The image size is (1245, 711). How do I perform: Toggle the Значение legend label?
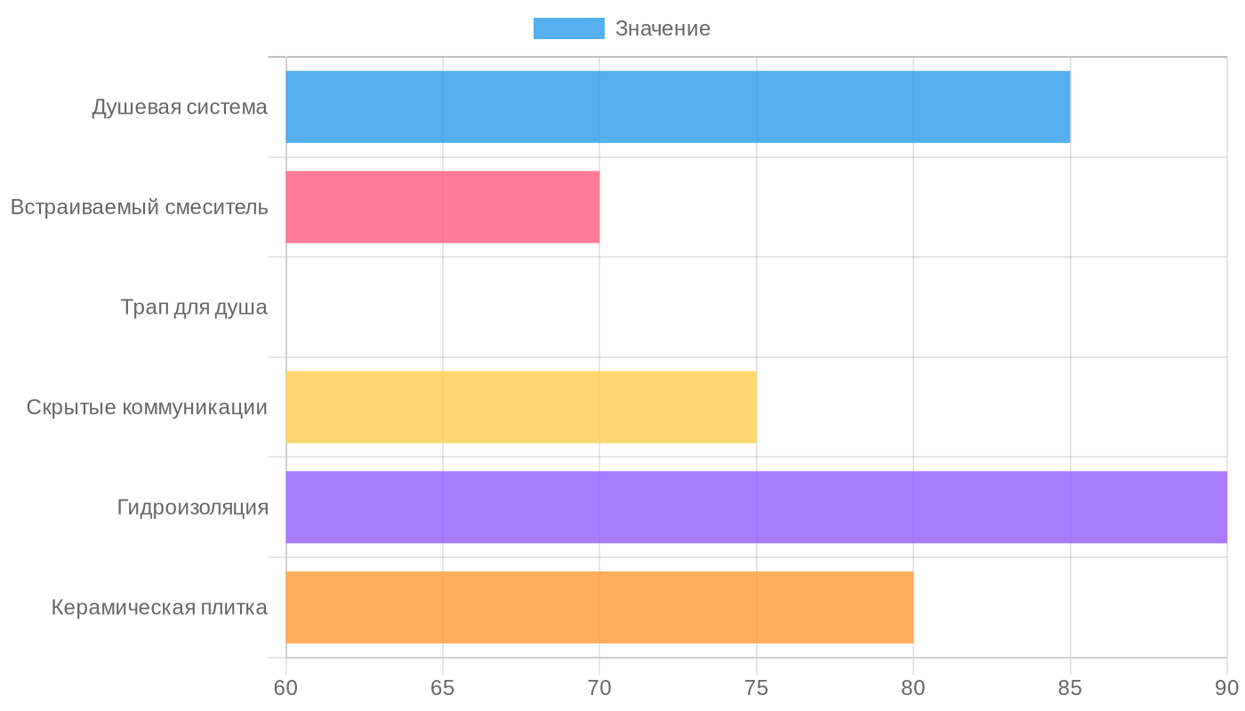[x=663, y=28]
